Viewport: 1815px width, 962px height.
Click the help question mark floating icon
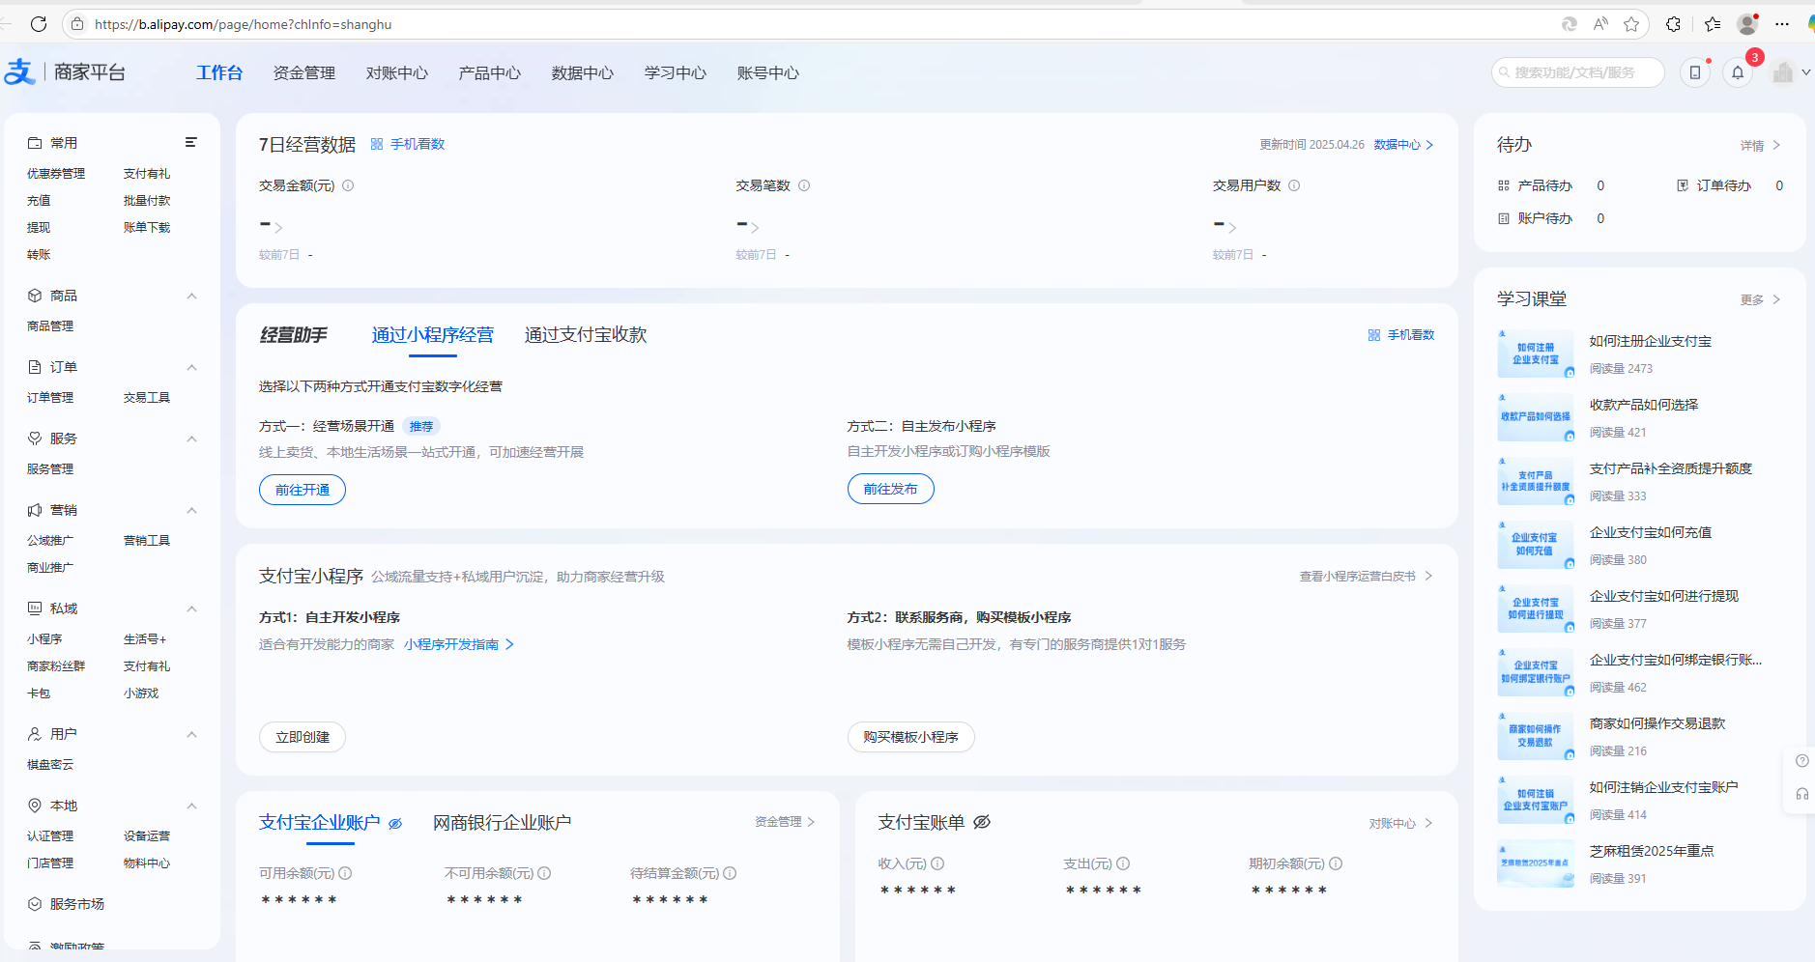pyautogui.click(x=1802, y=761)
